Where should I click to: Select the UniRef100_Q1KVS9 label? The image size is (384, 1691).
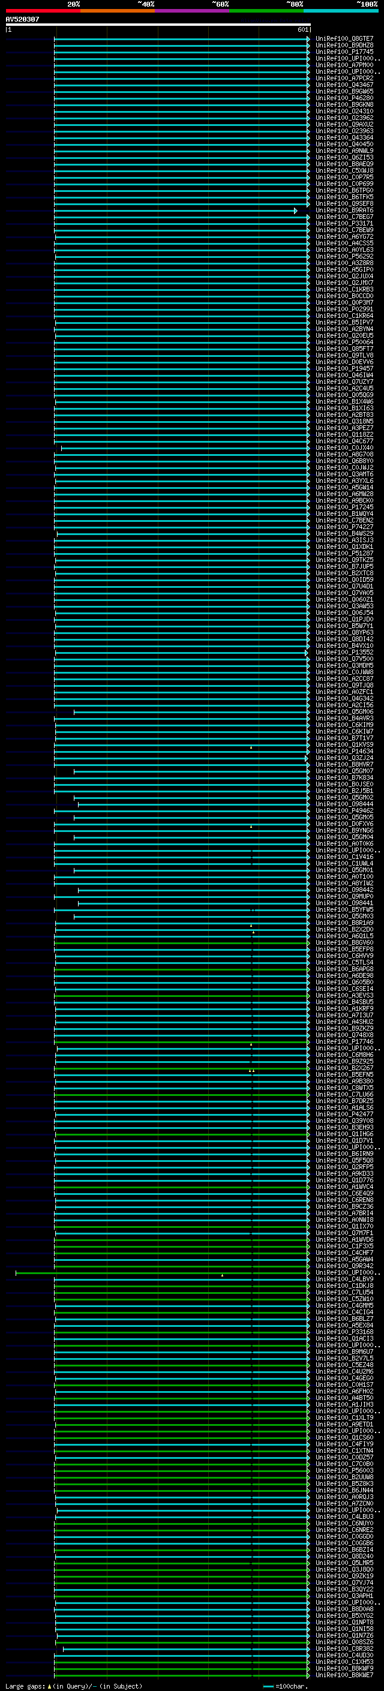tap(344, 744)
